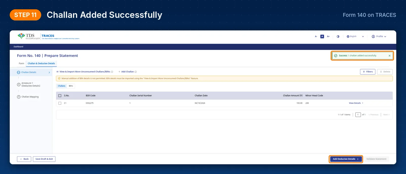Click the chevron after View Details

point(363,103)
